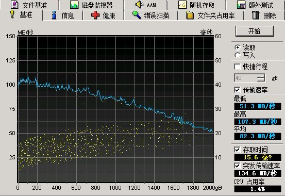Click the calendar icon for 额外测试

(241, 5)
